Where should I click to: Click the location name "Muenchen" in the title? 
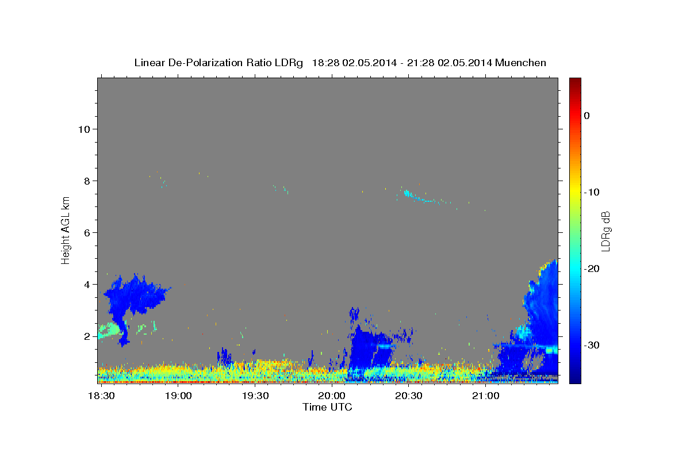click(x=520, y=63)
